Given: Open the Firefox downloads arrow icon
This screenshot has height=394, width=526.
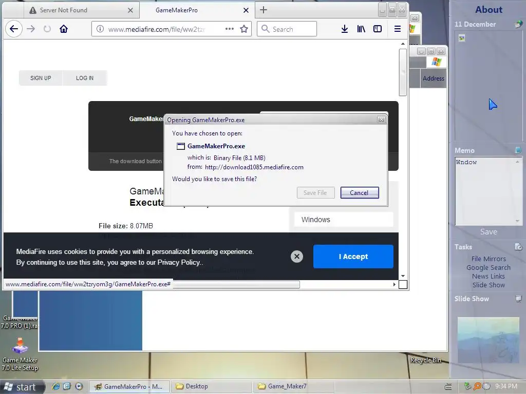Looking at the screenshot, I should (x=345, y=29).
